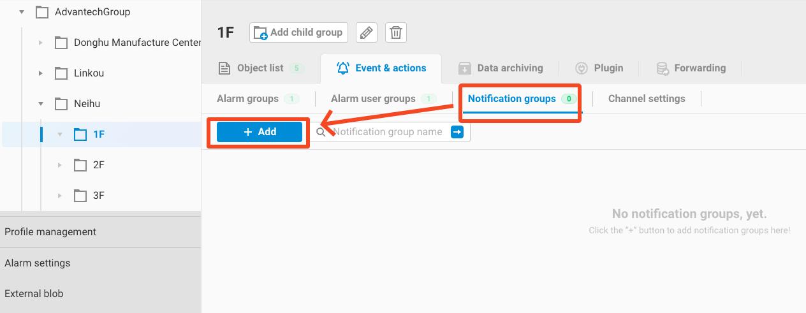806x313 pixels.
Task: Expand the 3F tree node
Action: [60, 196]
